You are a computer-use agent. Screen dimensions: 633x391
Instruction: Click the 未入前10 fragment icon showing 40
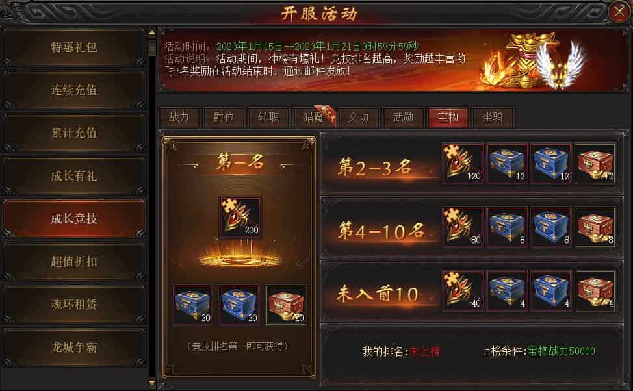462,290
